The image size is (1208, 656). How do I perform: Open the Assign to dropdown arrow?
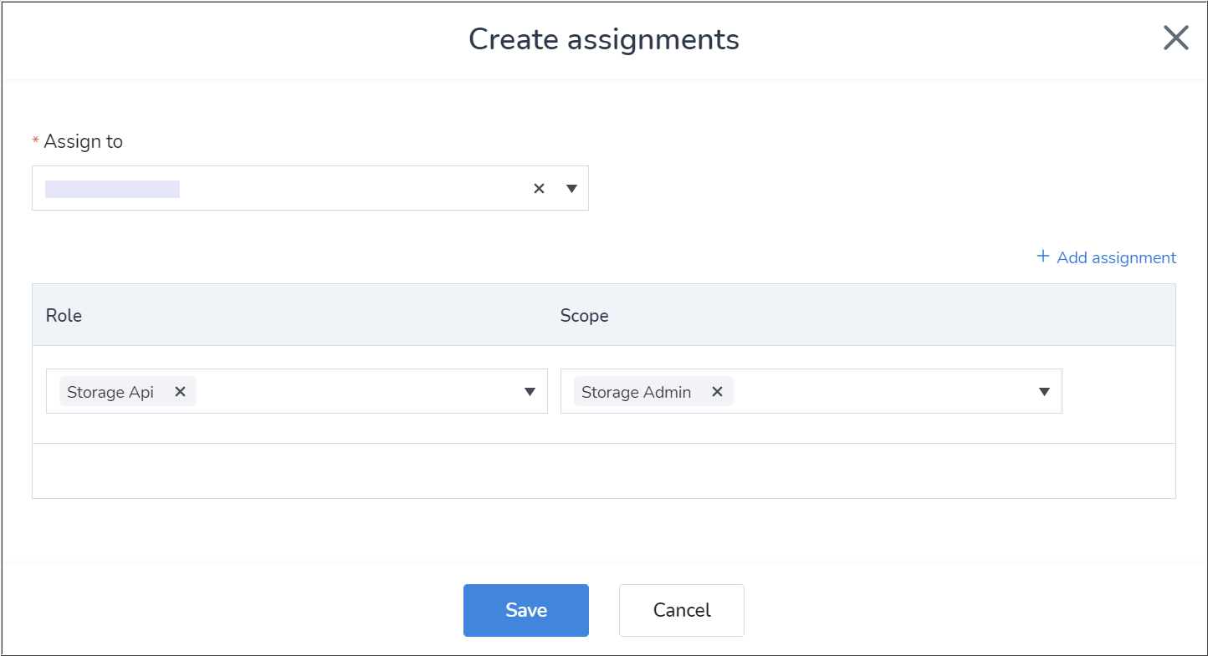tap(571, 189)
